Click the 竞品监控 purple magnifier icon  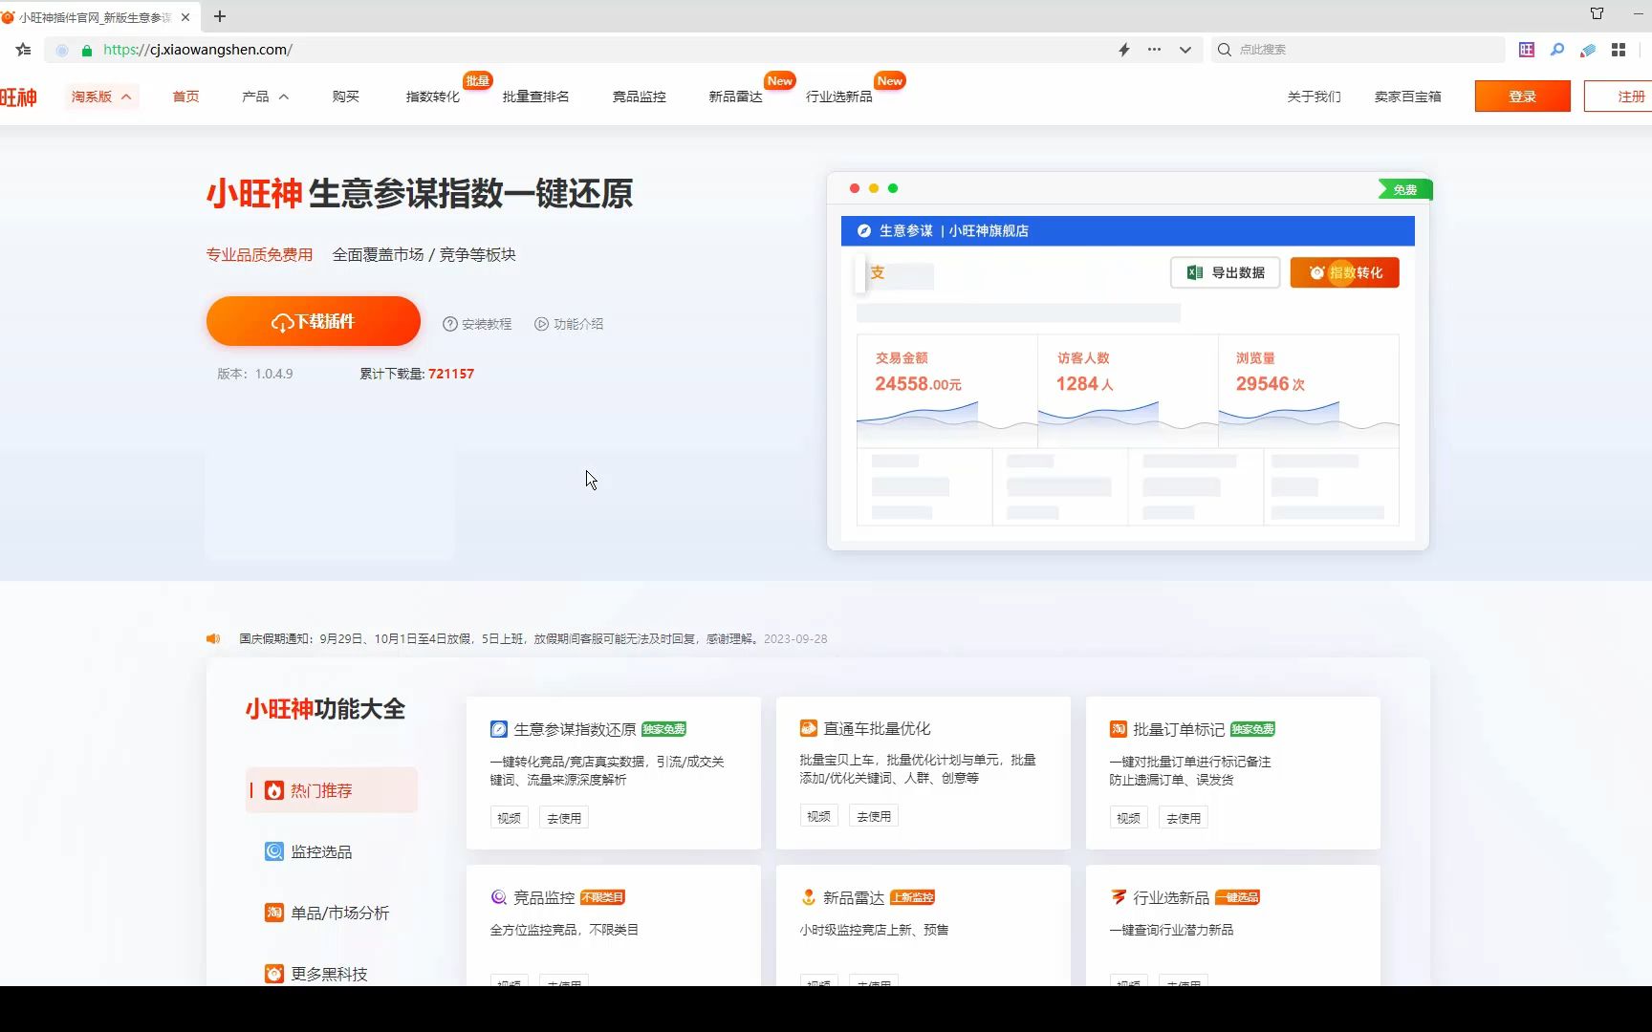[x=499, y=897]
